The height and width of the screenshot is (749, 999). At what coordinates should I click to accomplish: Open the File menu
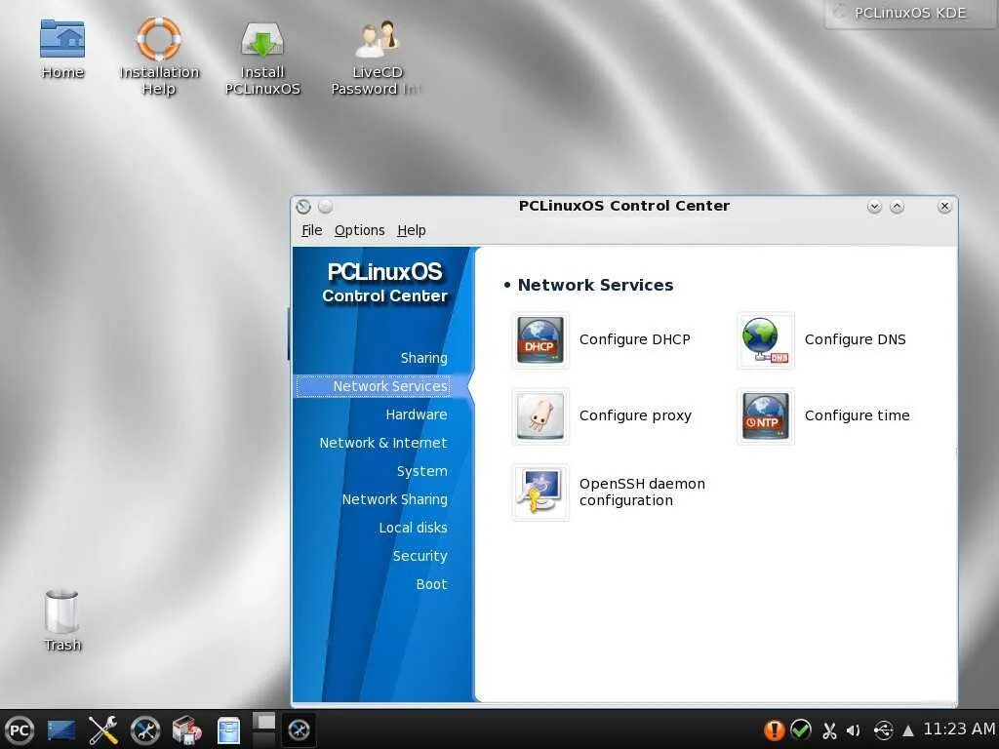[x=311, y=230]
